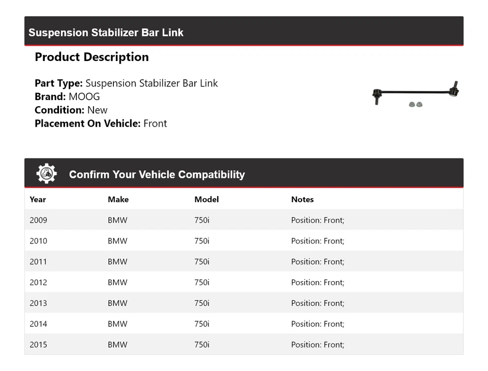Click the Year column header
This screenshot has height=371, width=488.
38,199
